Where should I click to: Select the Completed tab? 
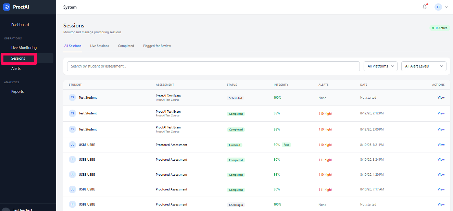coord(126,46)
